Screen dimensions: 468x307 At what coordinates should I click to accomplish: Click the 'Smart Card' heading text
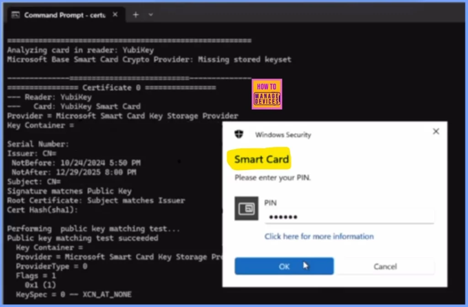261,159
